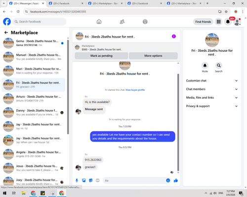247x197 pixels.
Task: Open the emoji picker in message box
Action: tap(168, 180)
